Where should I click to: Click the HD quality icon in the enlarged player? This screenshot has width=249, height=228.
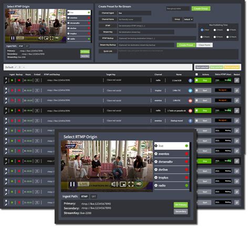(139, 184)
